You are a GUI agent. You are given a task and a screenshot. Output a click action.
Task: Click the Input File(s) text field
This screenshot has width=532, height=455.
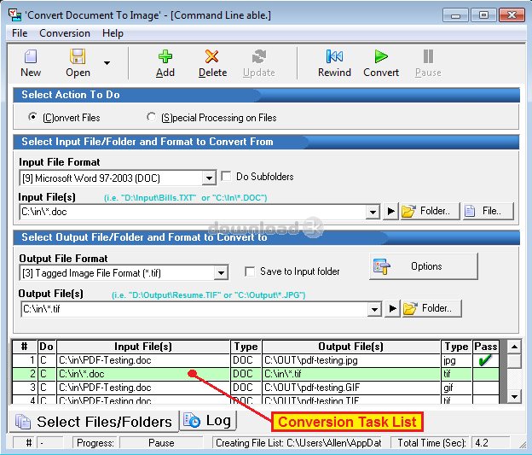(x=194, y=212)
